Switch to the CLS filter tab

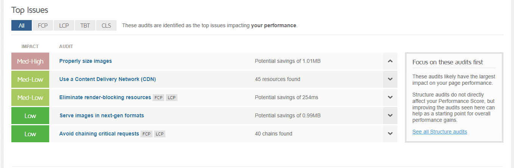pos(106,25)
